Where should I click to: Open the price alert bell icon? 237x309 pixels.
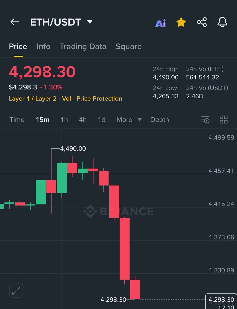[222, 22]
